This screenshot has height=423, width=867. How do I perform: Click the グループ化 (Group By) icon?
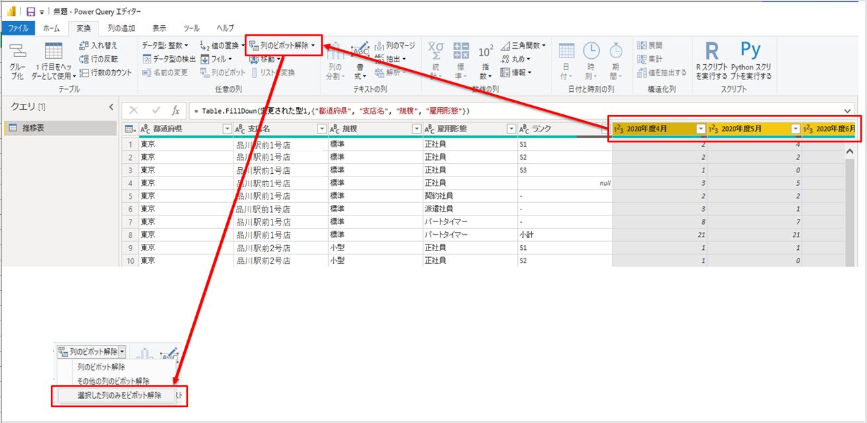[x=17, y=52]
